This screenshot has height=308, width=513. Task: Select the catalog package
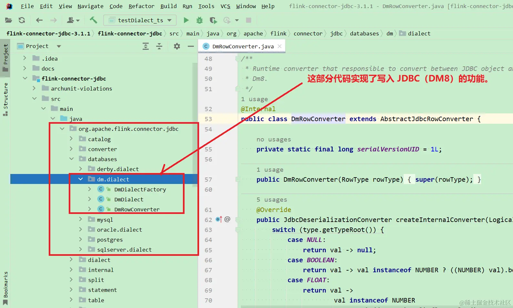(99, 139)
